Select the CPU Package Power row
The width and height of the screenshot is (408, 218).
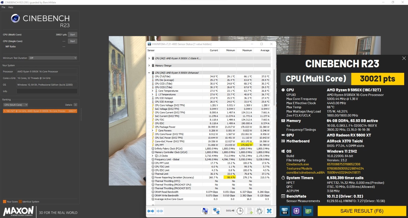(x=209, y=127)
